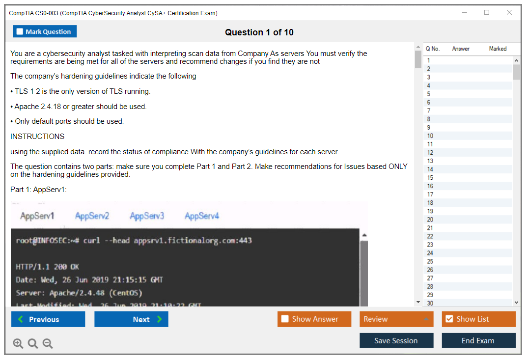The height and width of the screenshot is (361, 528).
Task: Enable the Show Answer checkbox
Action: [x=285, y=319]
